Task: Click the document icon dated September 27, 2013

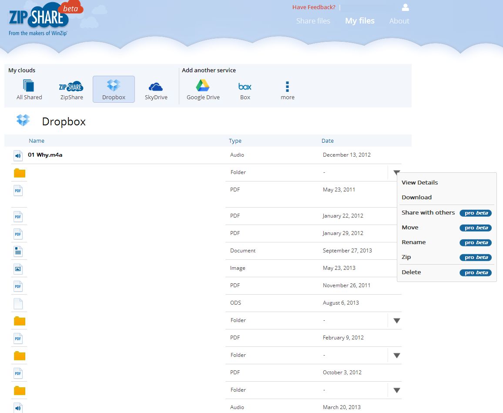Action: [18, 252]
